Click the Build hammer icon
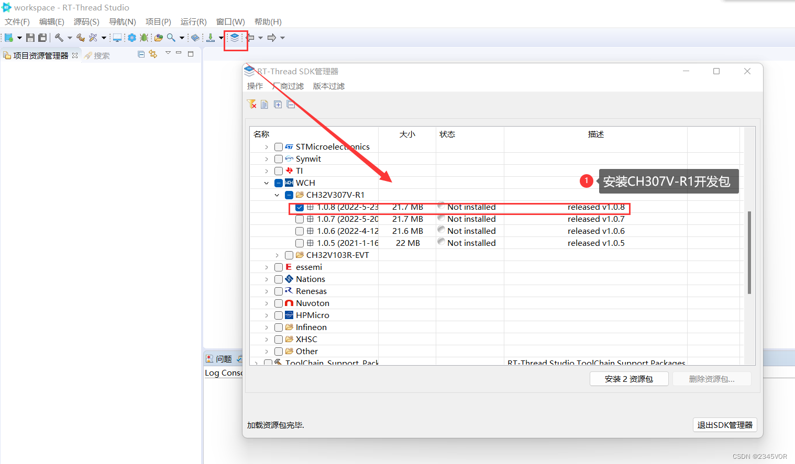The image size is (795, 464). (58, 37)
